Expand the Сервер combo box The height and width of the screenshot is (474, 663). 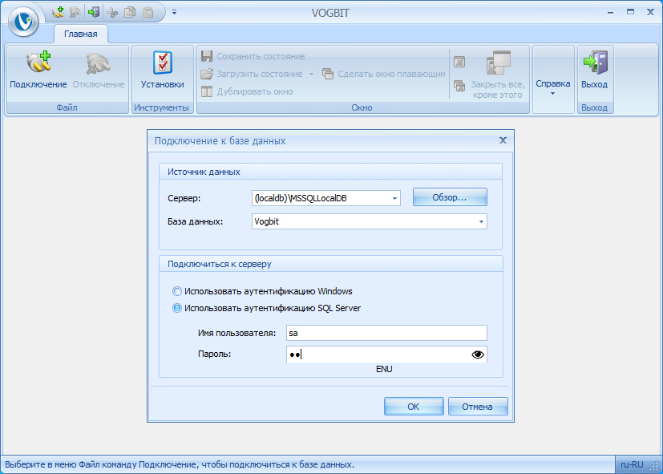click(x=394, y=198)
